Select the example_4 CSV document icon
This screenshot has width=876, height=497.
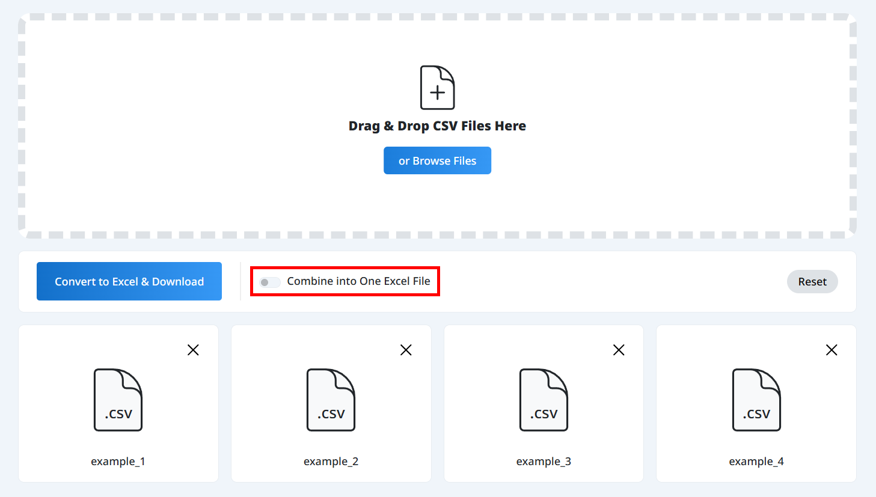pyautogui.click(x=756, y=400)
